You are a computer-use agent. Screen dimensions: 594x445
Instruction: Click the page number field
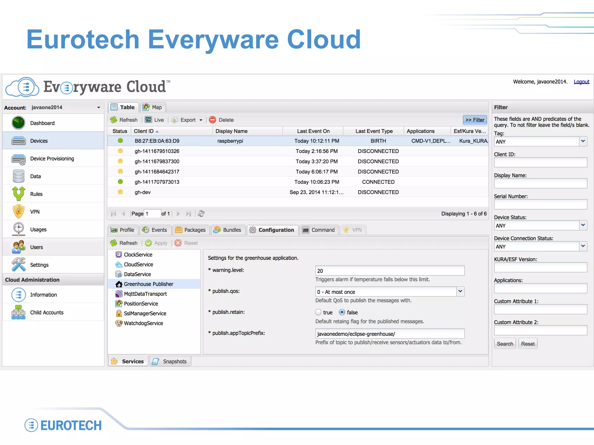[x=152, y=214]
